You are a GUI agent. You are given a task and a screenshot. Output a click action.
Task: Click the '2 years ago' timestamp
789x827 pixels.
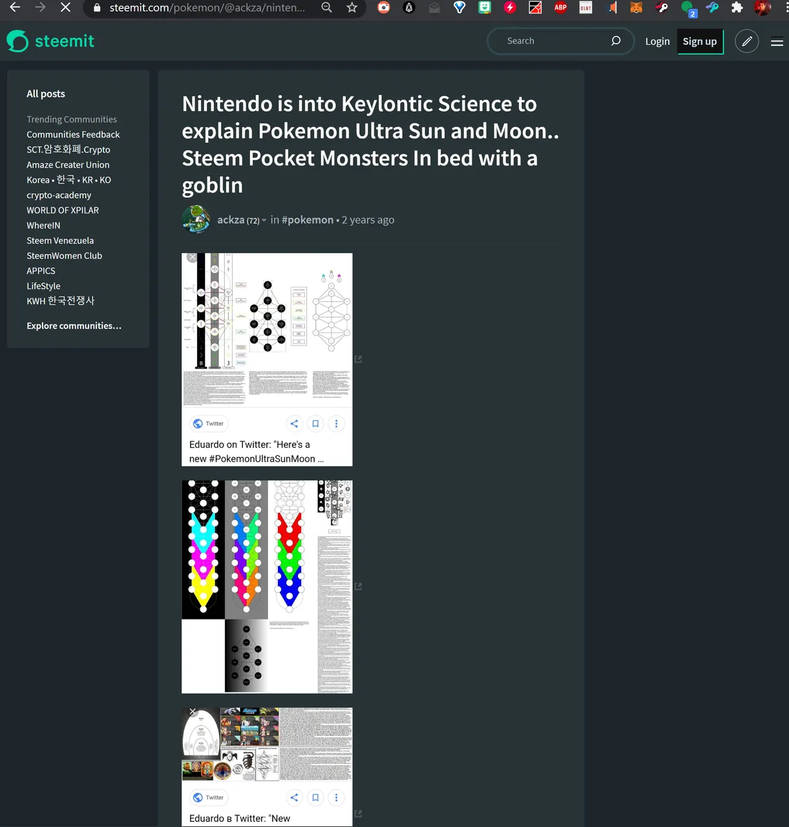368,220
